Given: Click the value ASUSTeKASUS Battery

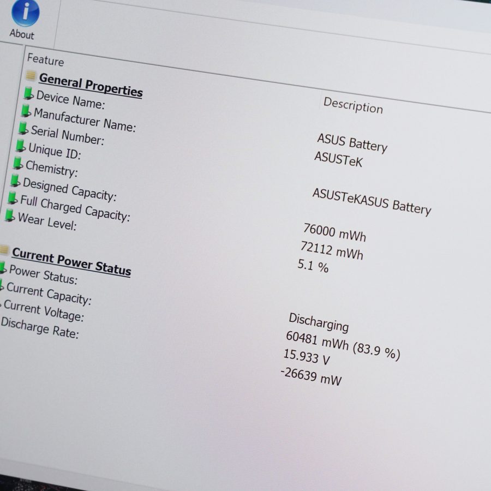Looking at the screenshot, I should point(372,202).
